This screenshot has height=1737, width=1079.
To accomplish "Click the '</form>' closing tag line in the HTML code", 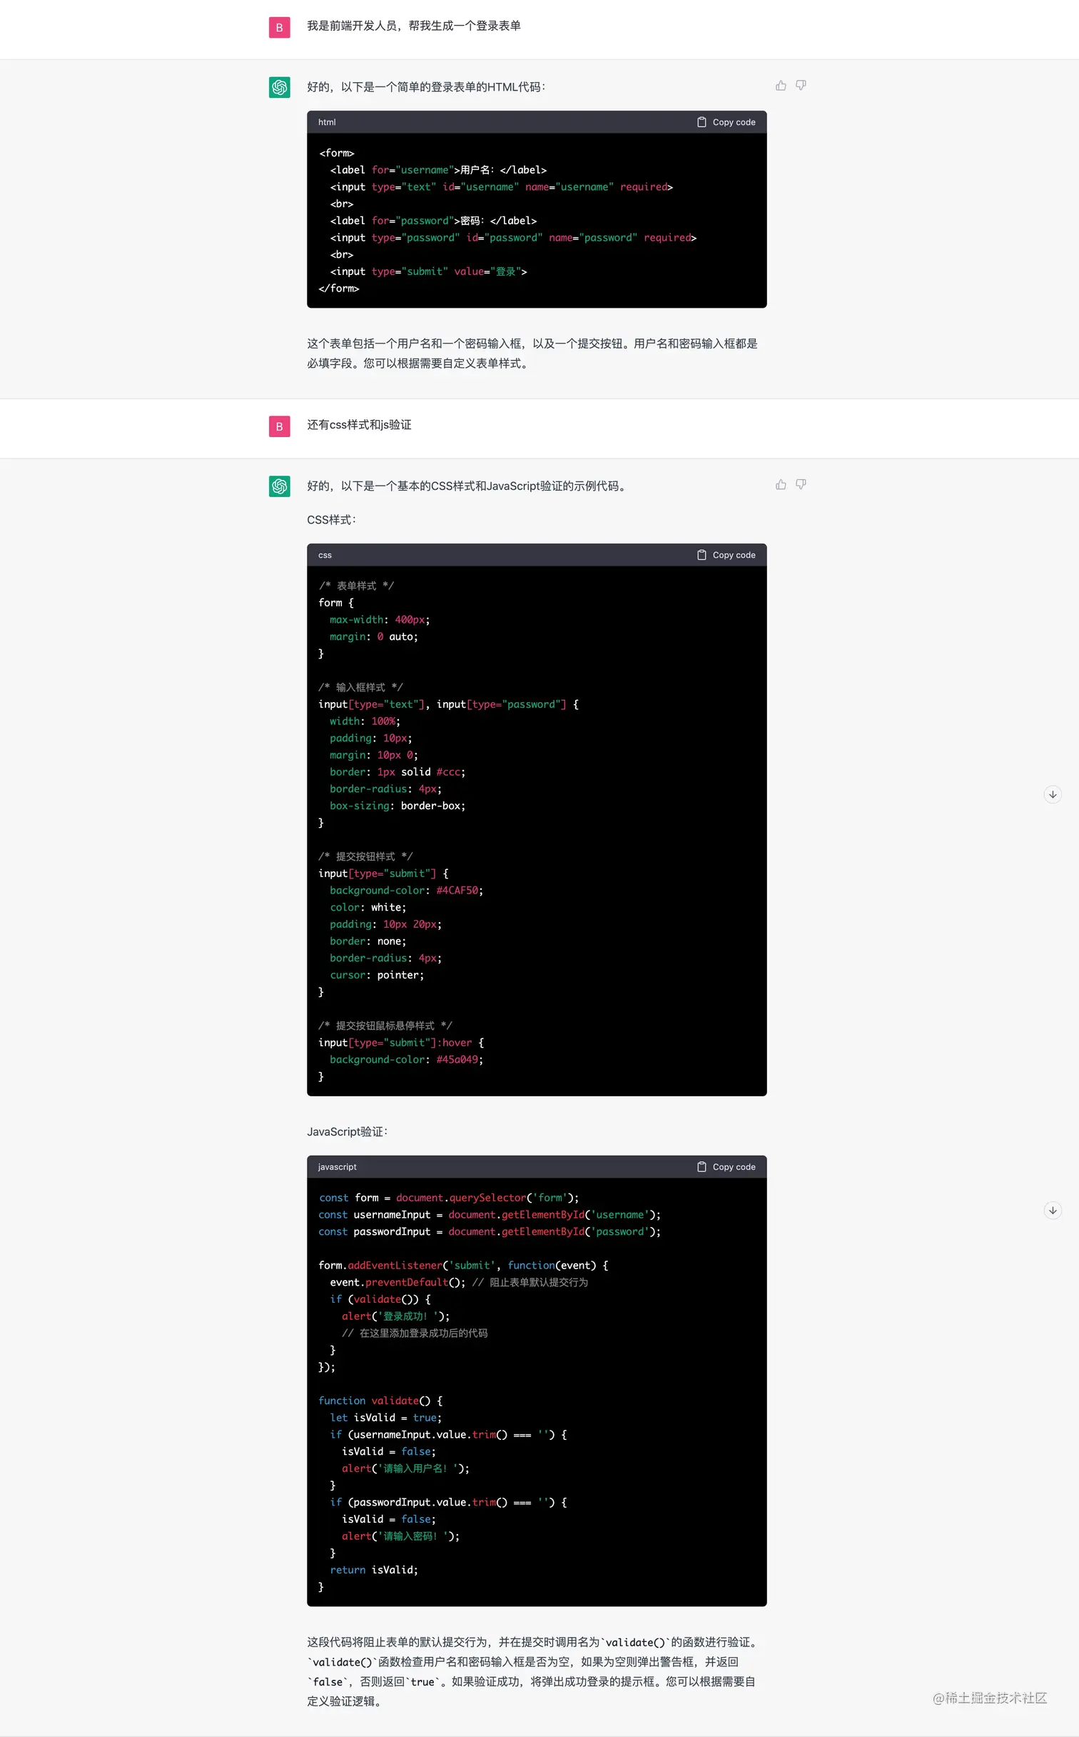I will [x=338, y=289].
